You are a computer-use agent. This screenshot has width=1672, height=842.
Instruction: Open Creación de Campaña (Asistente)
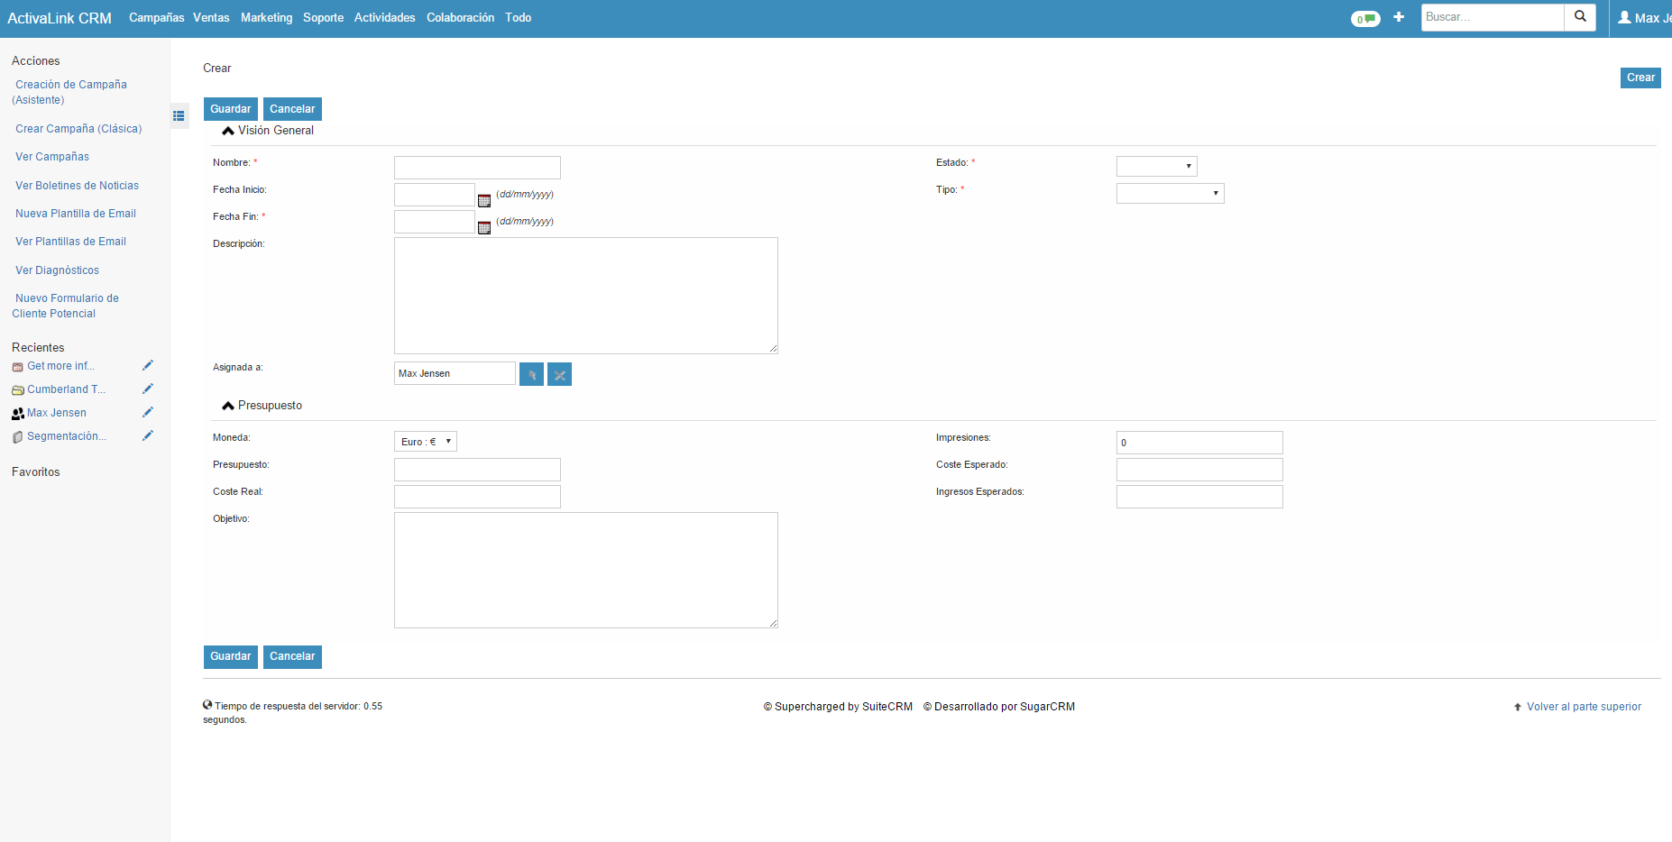pyautogui.click(x=70, y=92)
